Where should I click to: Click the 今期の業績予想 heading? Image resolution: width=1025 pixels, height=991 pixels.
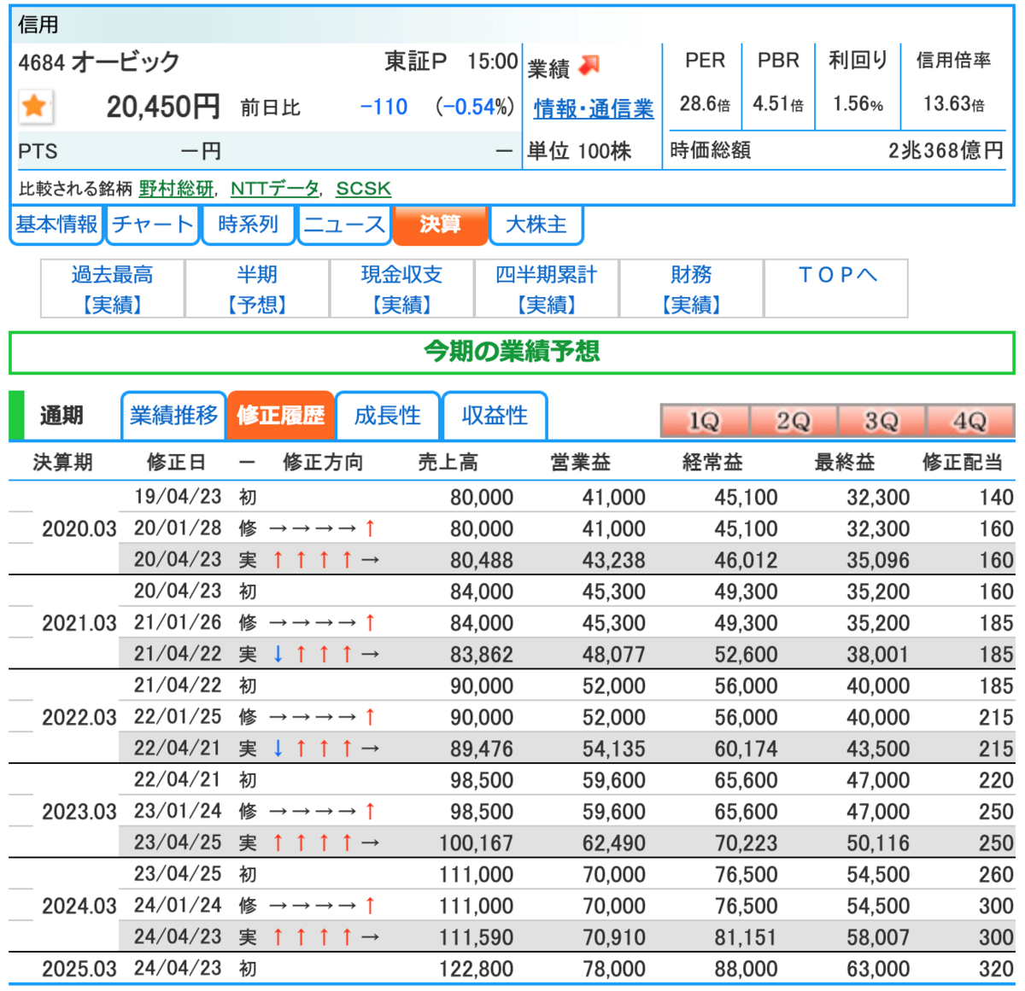(512, 352)
